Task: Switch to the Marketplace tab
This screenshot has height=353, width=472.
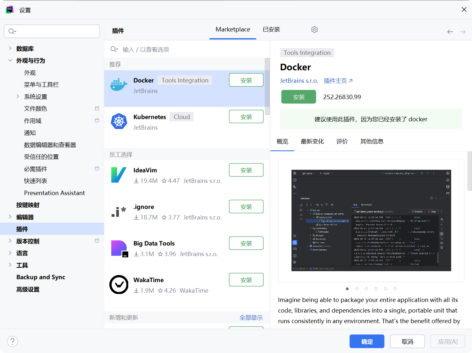Action: click(x=233, y=30)
